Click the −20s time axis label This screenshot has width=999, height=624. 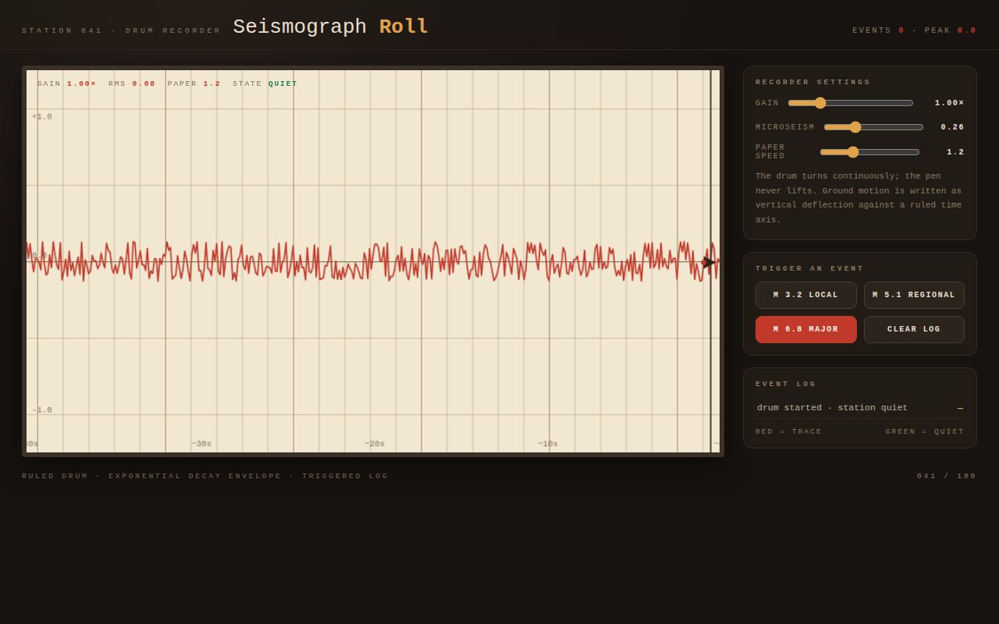coord(375,444)
